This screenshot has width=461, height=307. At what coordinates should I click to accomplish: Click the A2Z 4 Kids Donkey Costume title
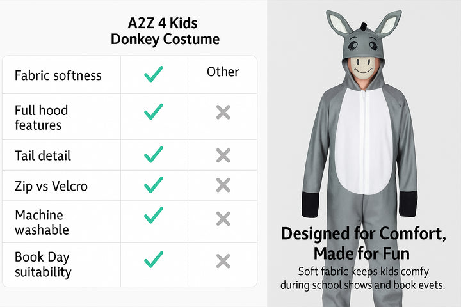tap(165, 31)
